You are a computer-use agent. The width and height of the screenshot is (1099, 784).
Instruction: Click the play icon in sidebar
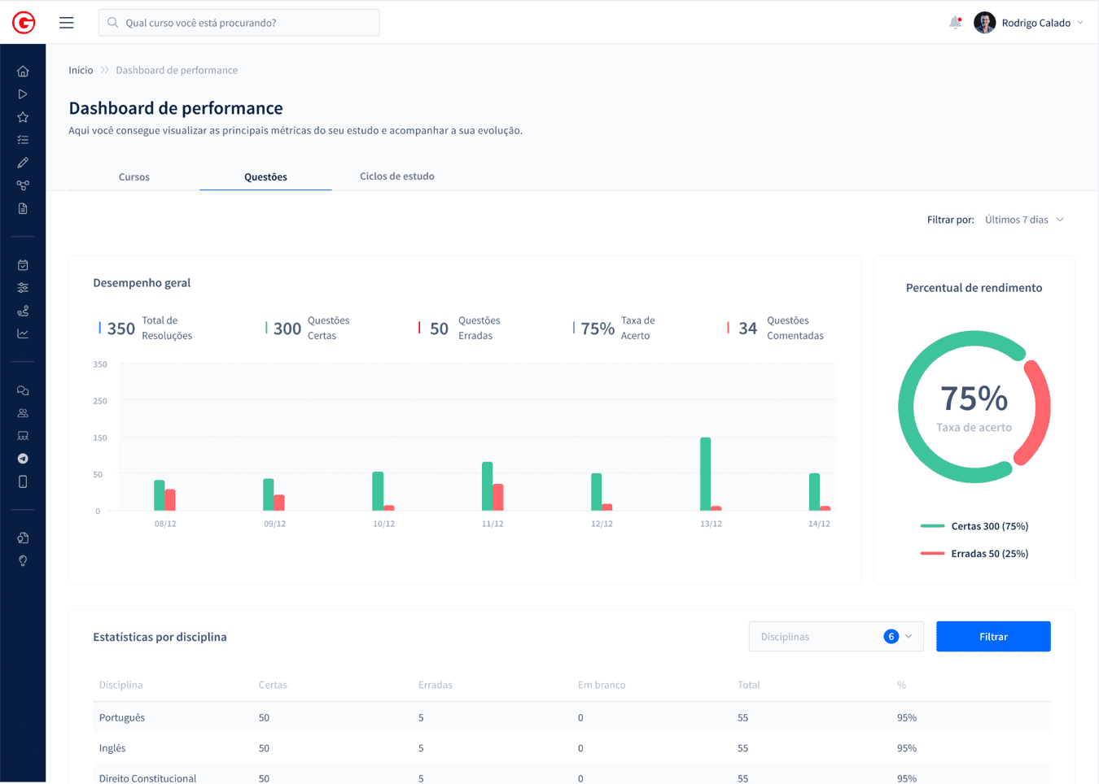click(x=23, y=94)
